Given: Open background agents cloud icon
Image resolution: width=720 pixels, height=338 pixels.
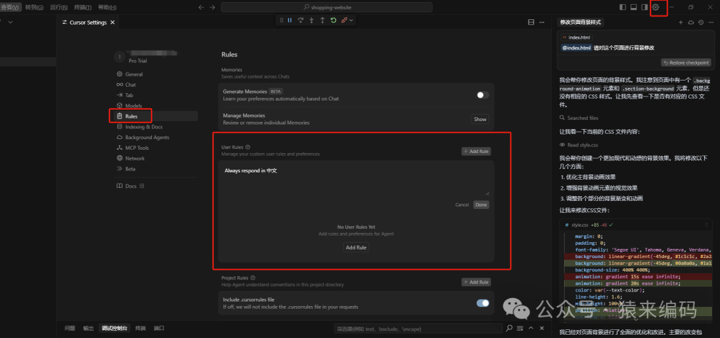Looking at the screenshot, I should pyautogui.click(x=691, y=22).
